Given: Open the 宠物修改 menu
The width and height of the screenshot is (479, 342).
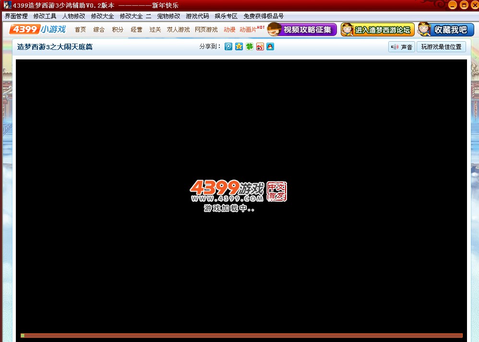Looking at the screenshot, I should 168,16.
